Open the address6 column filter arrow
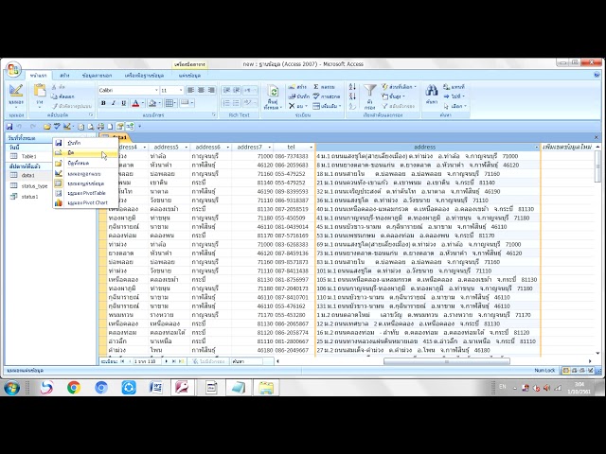606x454 pixels. pyautogui.click(x=227, y=148)
